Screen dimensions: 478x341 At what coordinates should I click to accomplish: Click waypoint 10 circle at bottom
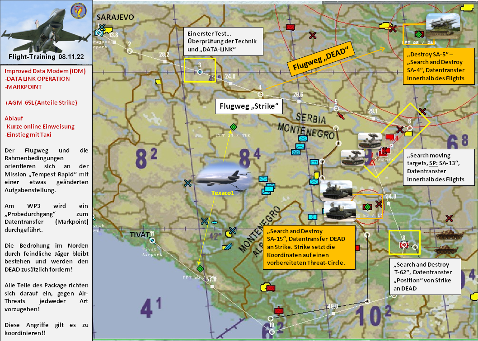click(x=272, y=332)
